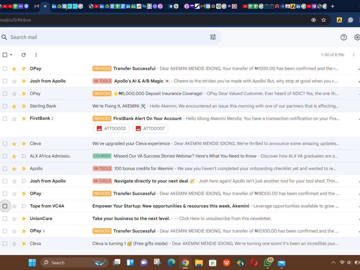The height and width of the screenshot is (270, 360).
Task: Open the select dropdown arrow beside the select-all checkbox
Action: tap(11, 55)
